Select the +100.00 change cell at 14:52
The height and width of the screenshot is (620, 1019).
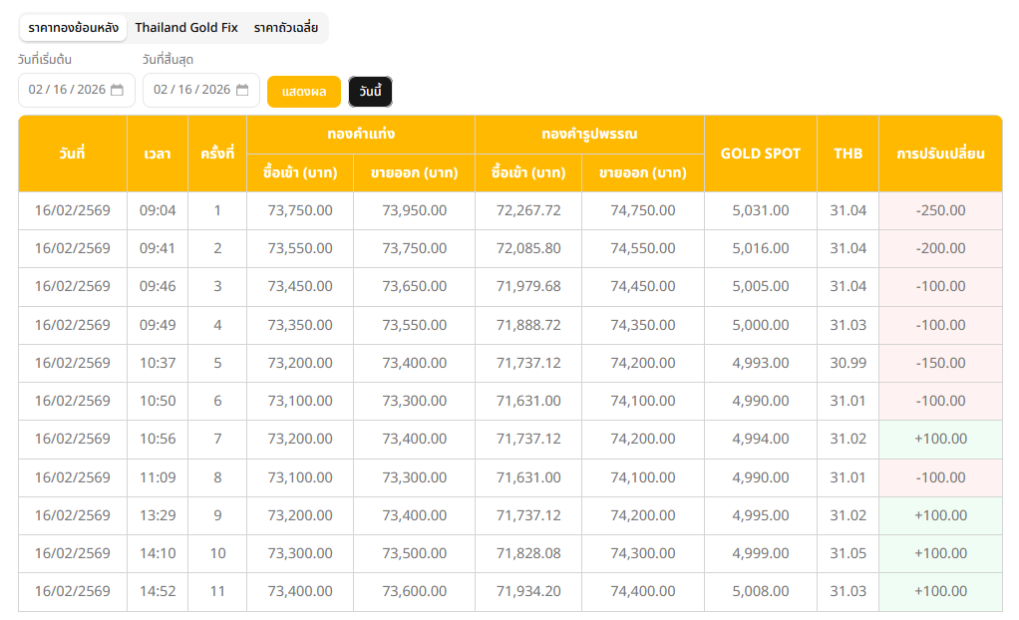[939, 592]
